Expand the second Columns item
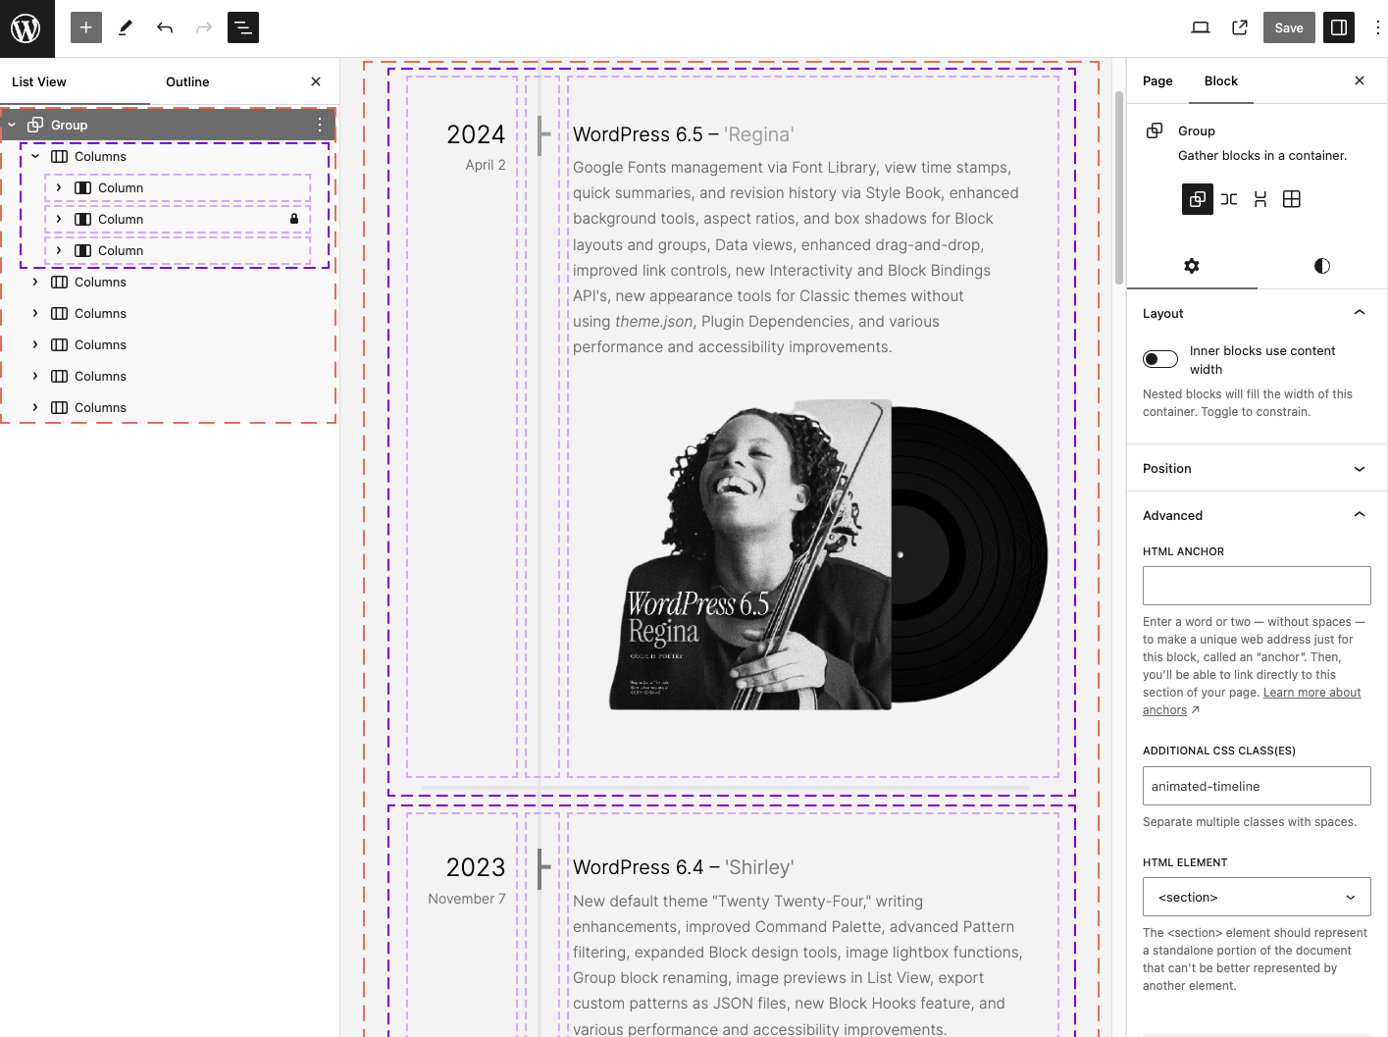The width and height of the screenshot is (1388, 1037). (35, 282)
